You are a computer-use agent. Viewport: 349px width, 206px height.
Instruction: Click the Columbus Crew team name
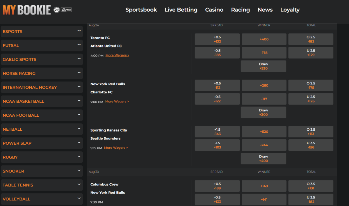point(104,184)
